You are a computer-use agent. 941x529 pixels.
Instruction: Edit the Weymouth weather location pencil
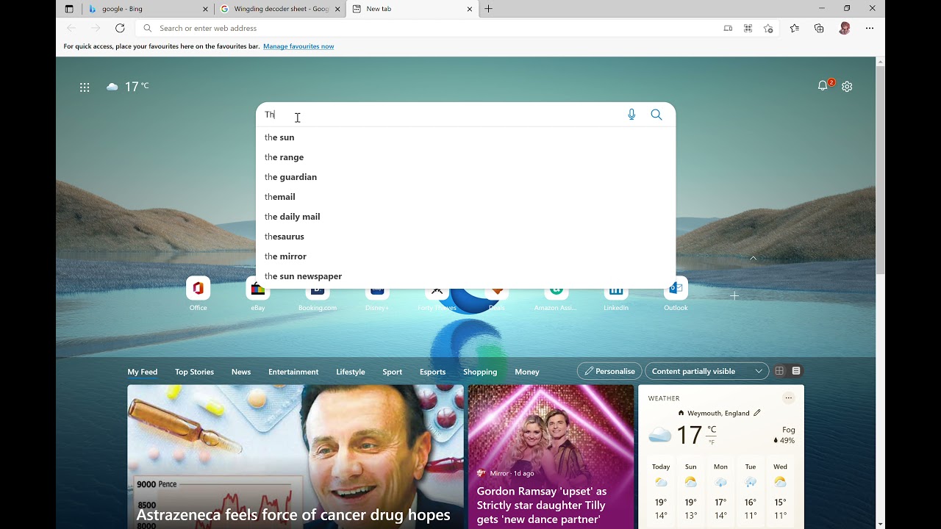point(757,413)
